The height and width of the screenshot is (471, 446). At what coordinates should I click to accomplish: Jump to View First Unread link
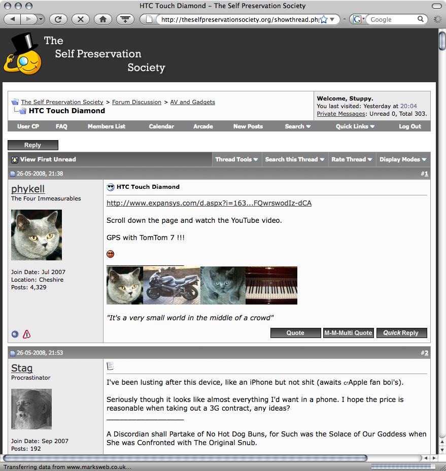(48, 159)
